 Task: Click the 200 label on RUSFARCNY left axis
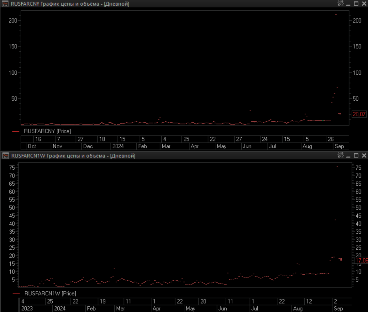(13, 21)
